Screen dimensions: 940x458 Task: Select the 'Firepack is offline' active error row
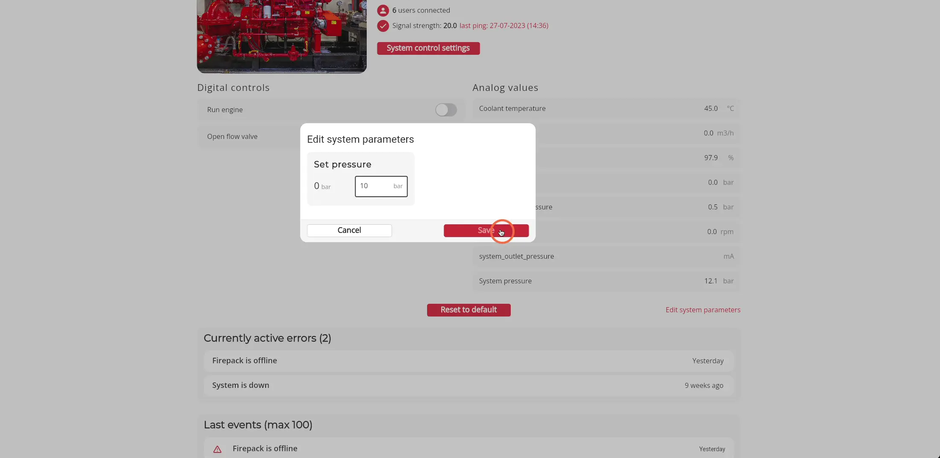pos(469,361)
